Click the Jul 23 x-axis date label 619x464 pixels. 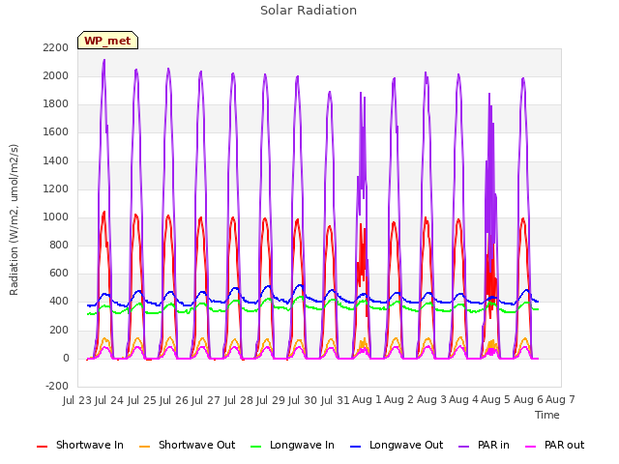coord(77,400)
